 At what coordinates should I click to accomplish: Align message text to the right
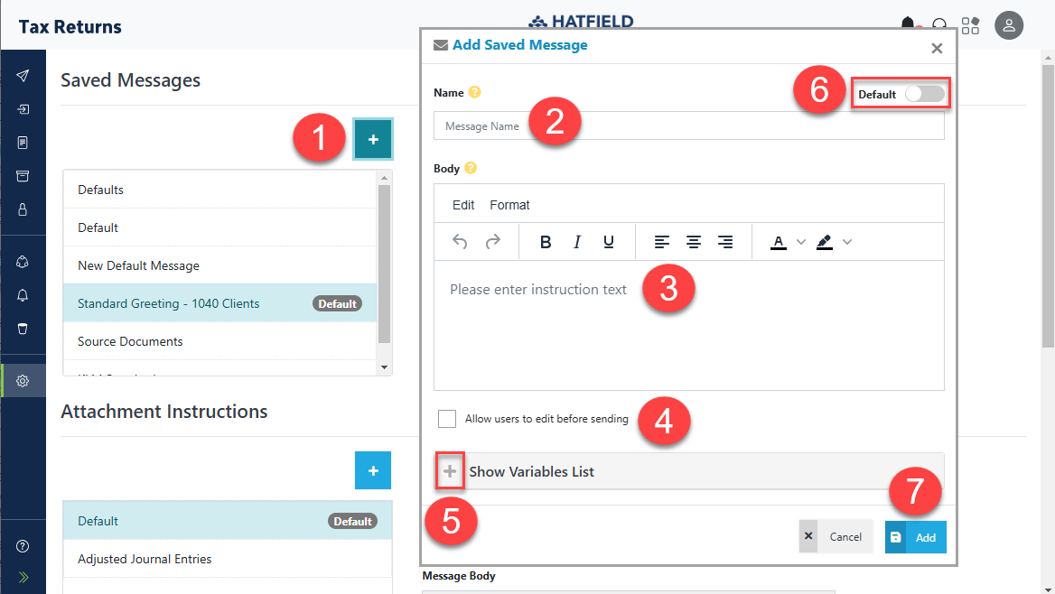click(724, 242)
